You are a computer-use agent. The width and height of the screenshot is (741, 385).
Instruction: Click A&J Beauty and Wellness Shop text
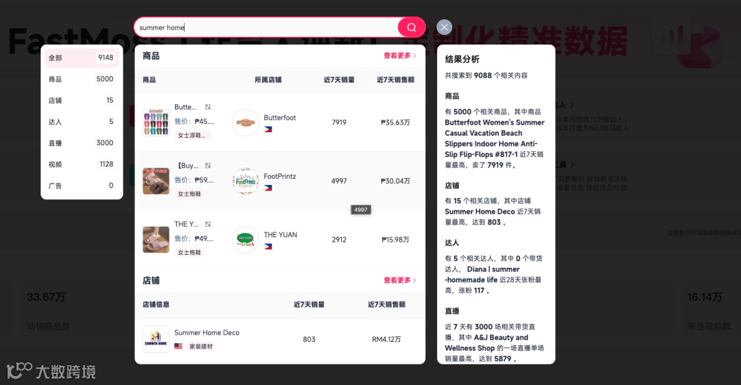pos(486,343)
